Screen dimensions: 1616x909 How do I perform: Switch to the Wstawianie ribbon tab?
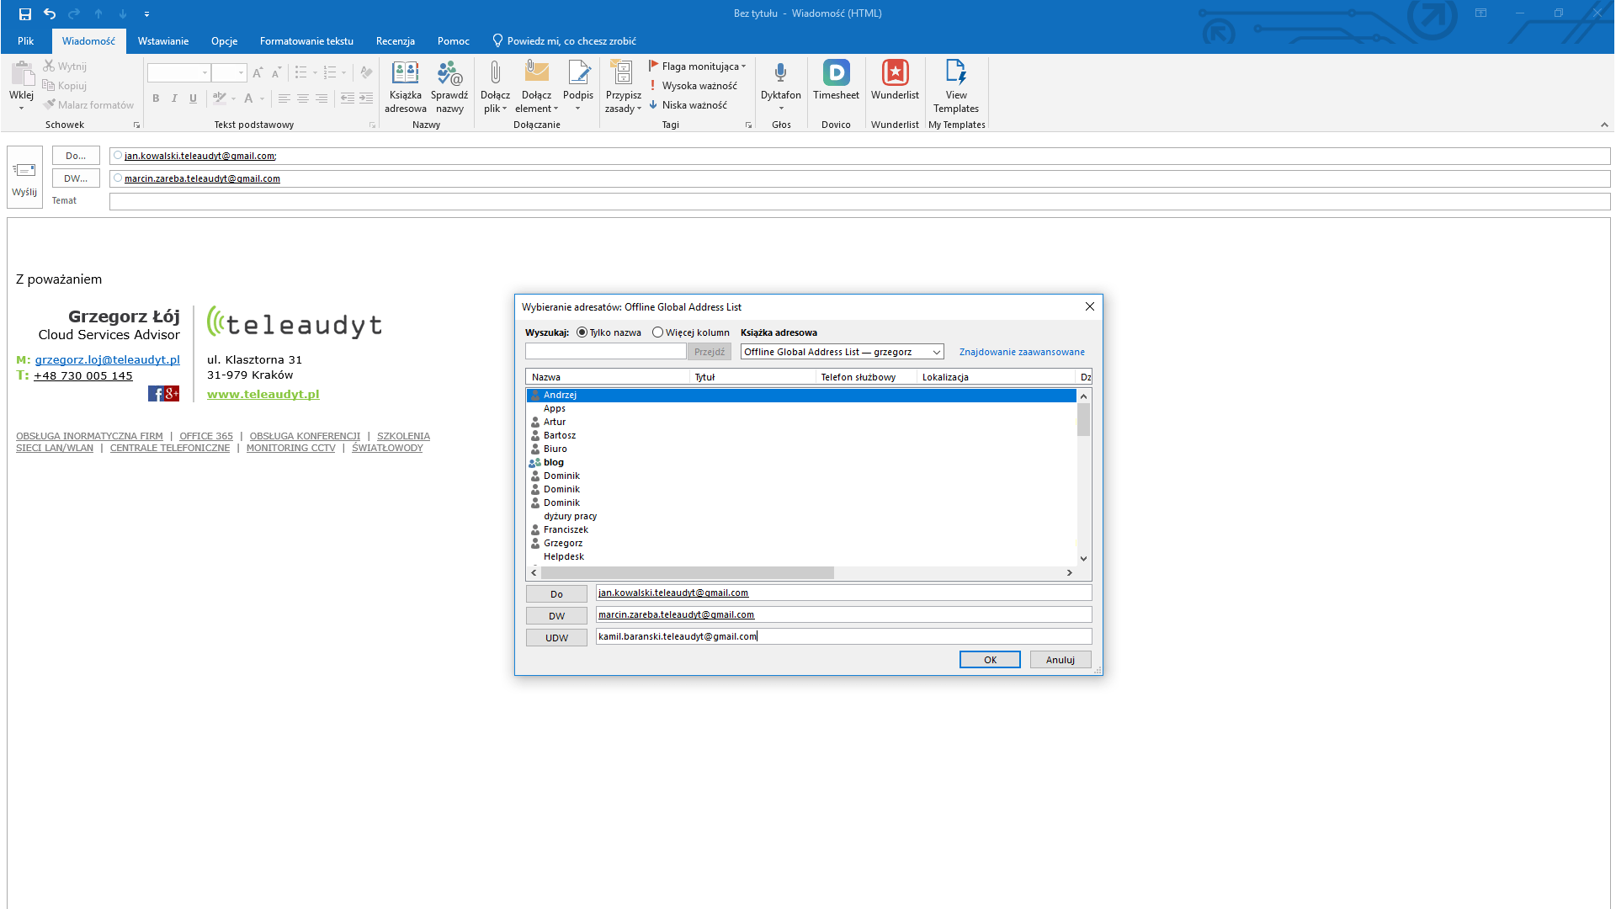tap(163, 40)
